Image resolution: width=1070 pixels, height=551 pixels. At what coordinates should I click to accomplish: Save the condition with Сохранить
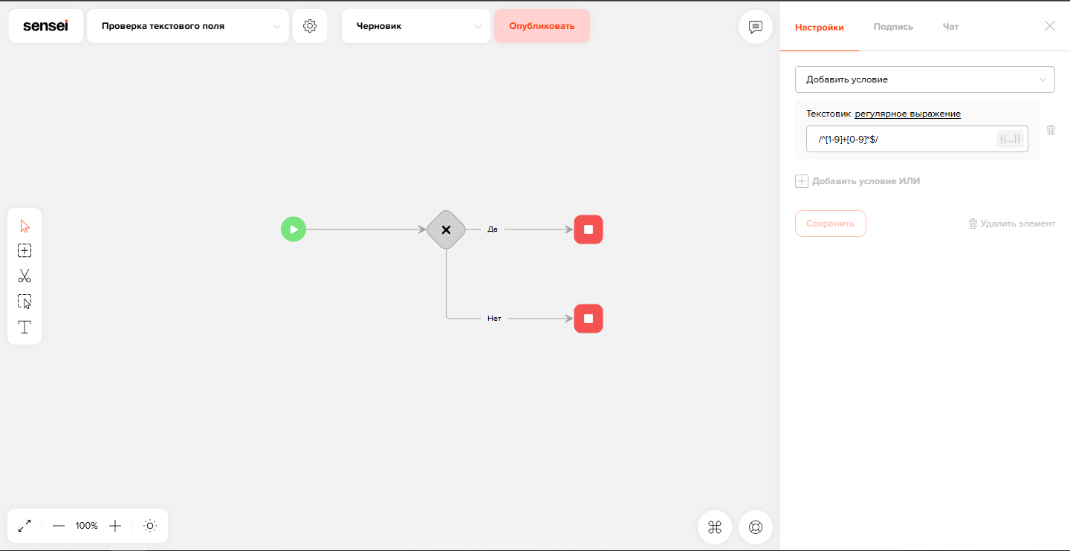pos(831,224)
